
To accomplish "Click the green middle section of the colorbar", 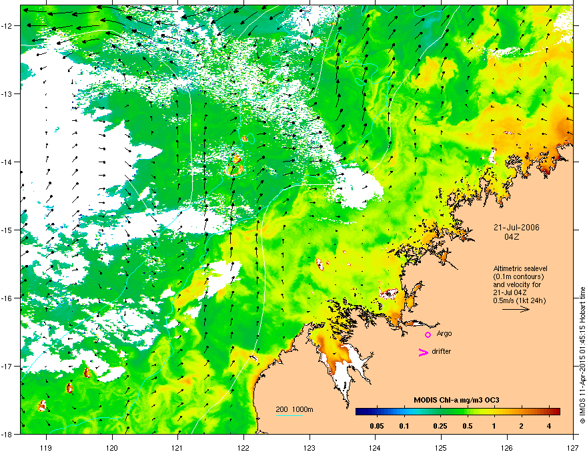I will pos(458,412).
